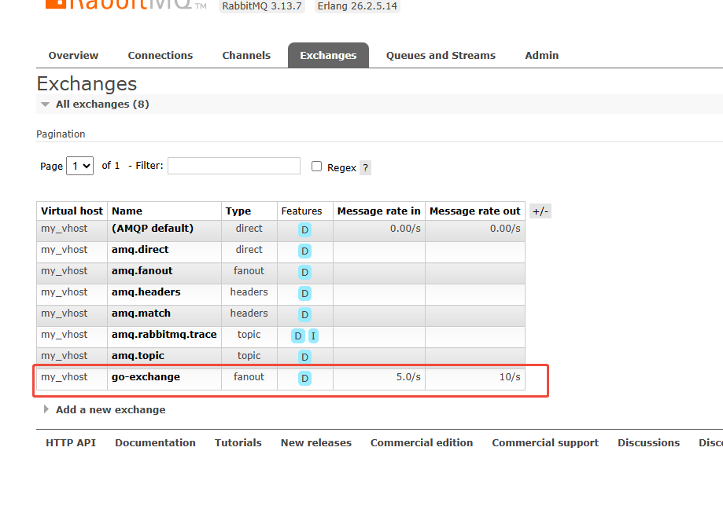Open the amq.headers exchange link
The height and width of the screenshot is (506, 723).
coord(146,292)
